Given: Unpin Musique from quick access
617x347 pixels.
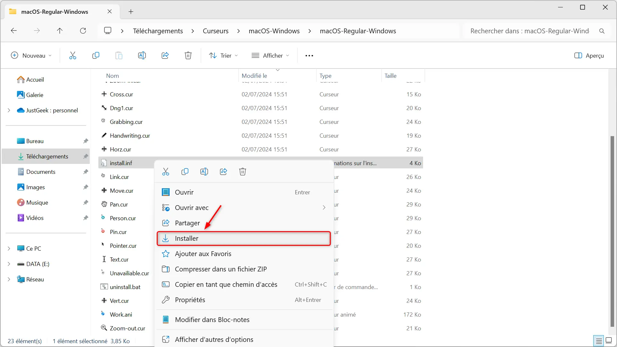Looking at the screenshot, I should 86,203.
